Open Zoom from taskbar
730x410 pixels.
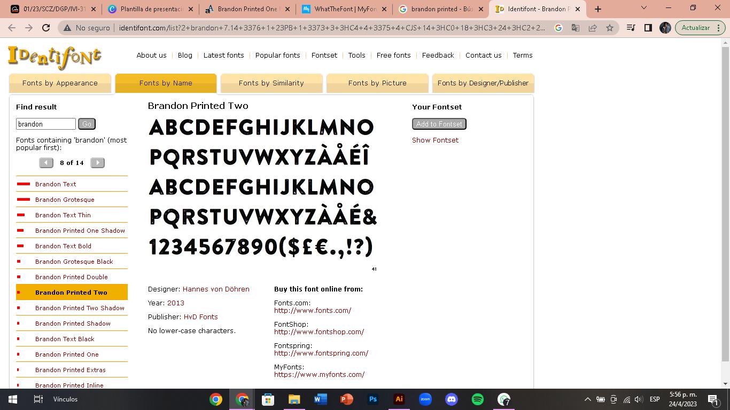pyautogui.click(x=425, y=399)
